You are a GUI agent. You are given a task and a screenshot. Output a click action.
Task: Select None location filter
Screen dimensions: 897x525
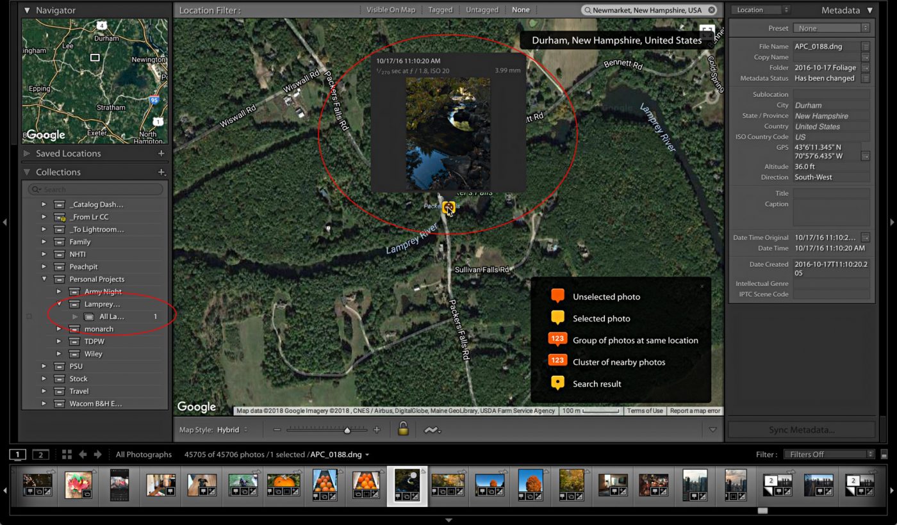(x=521, y=10)
